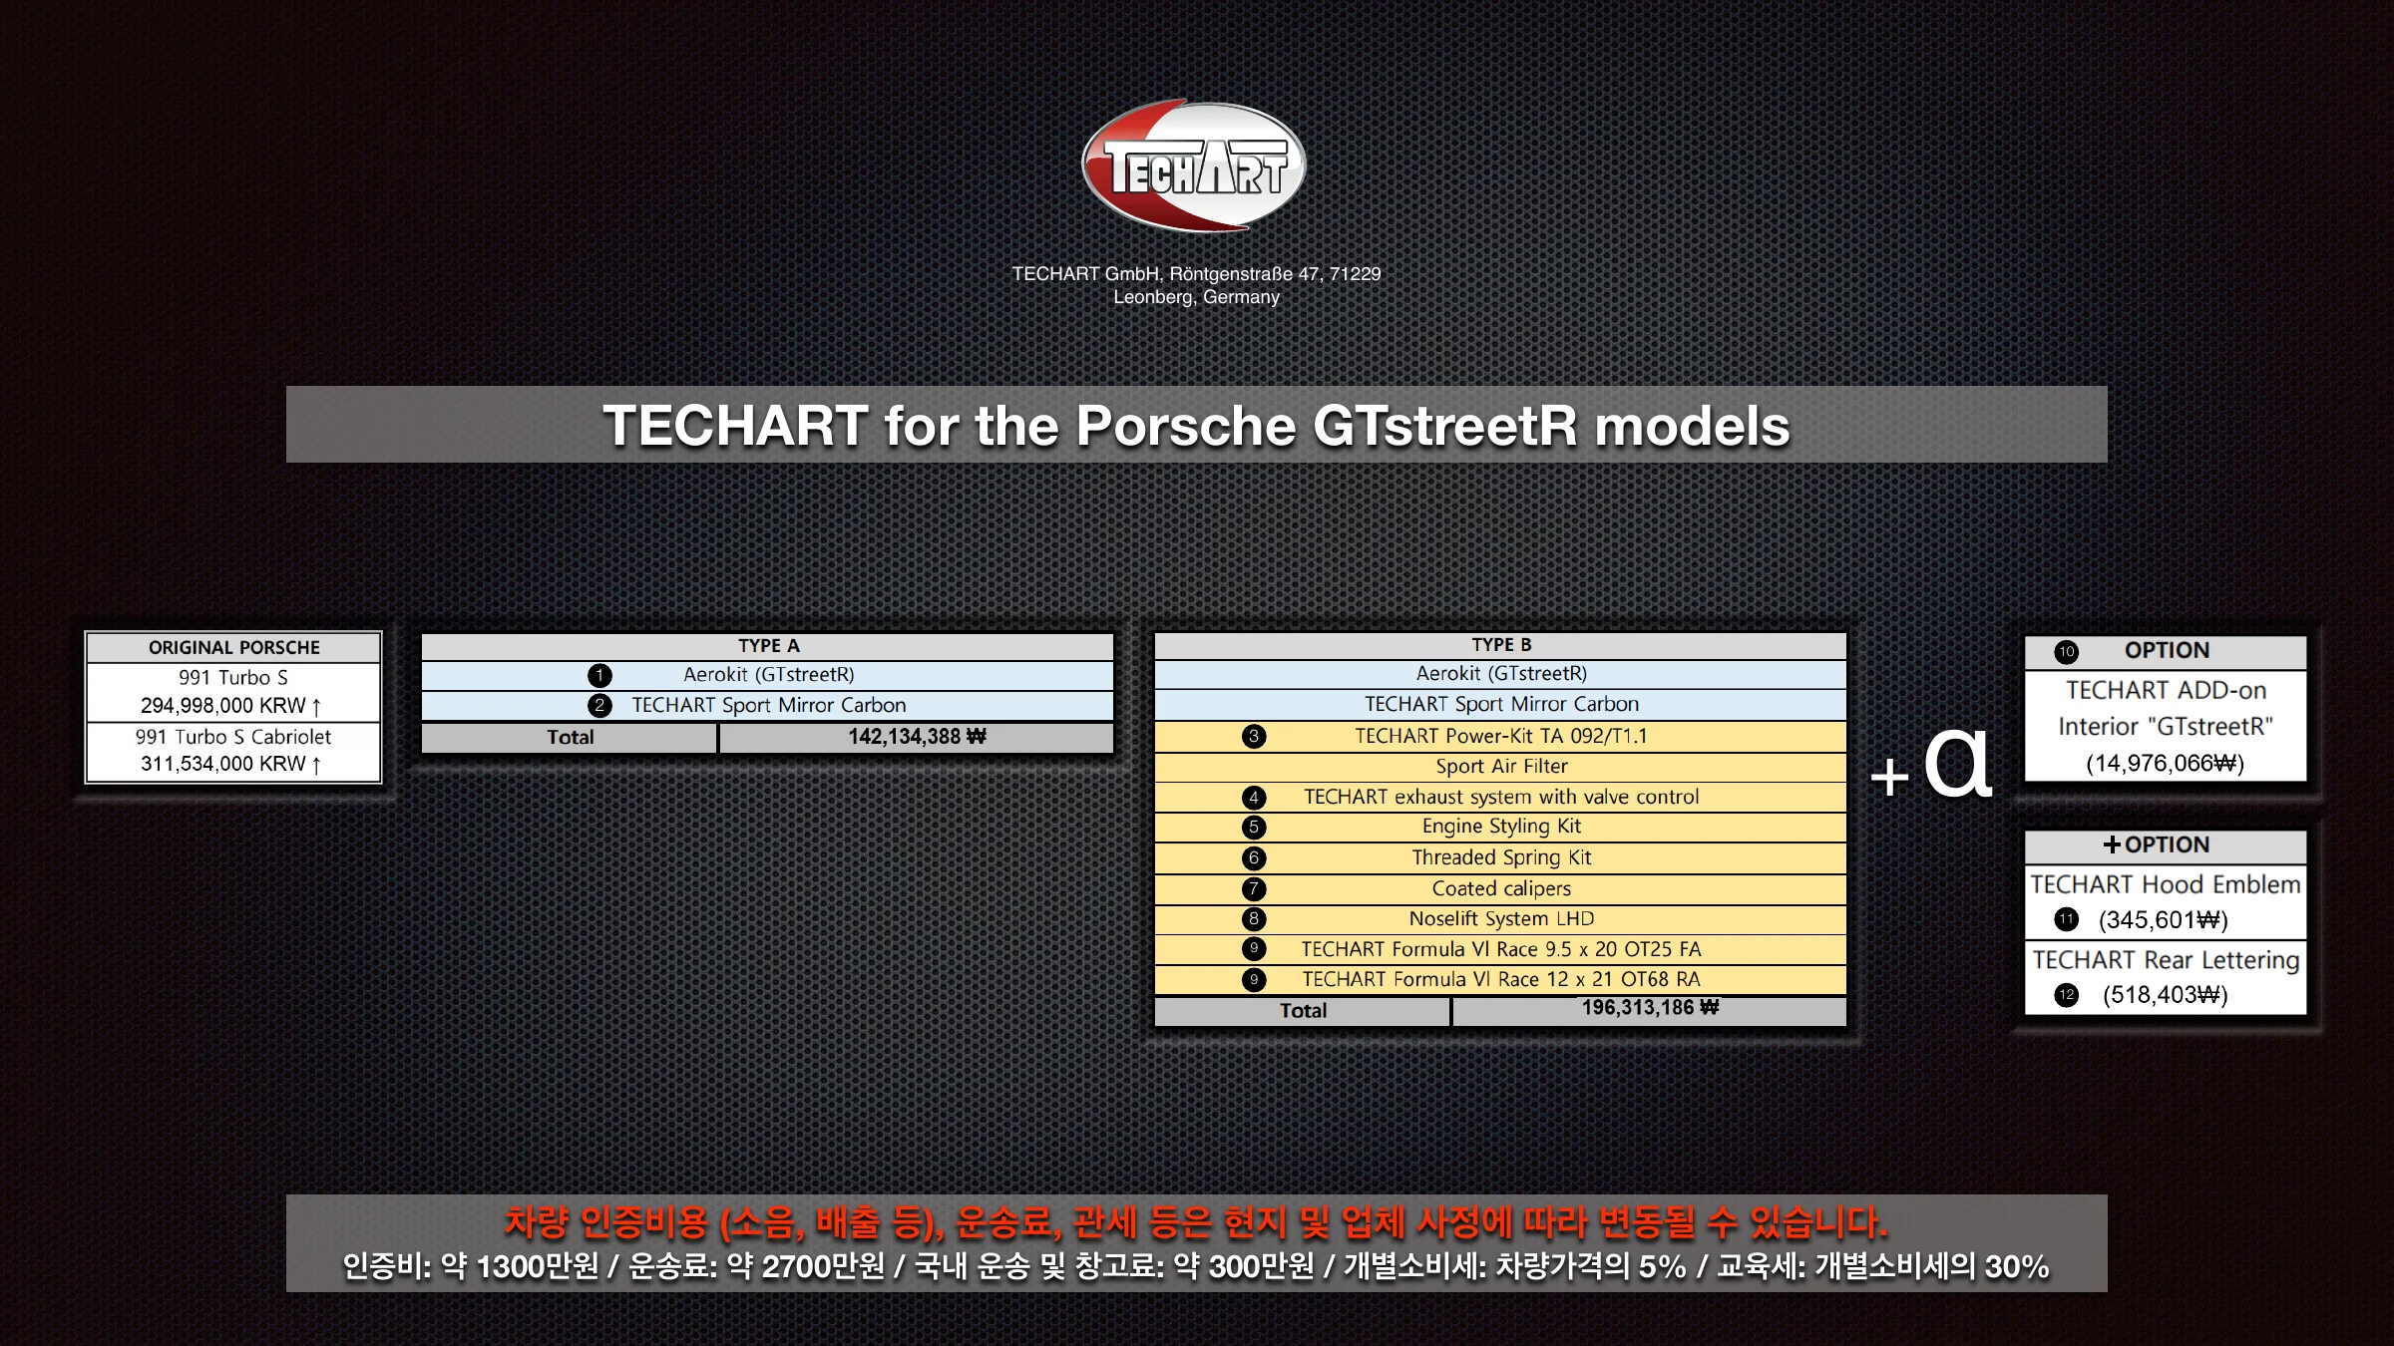This screenshot has width=2394, height=1346.
Task: Click the number 8 badge beside Noselift System
Action: pyautogui.click(x=1254, y=919)
